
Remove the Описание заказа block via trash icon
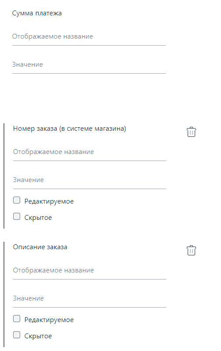[x=191, y=250]
